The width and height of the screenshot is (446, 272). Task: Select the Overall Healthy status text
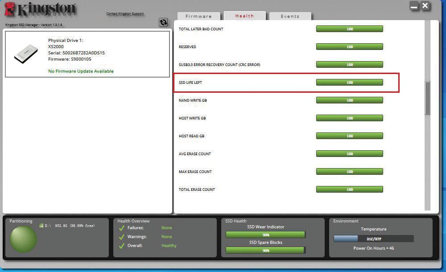(x=169, y=246)
